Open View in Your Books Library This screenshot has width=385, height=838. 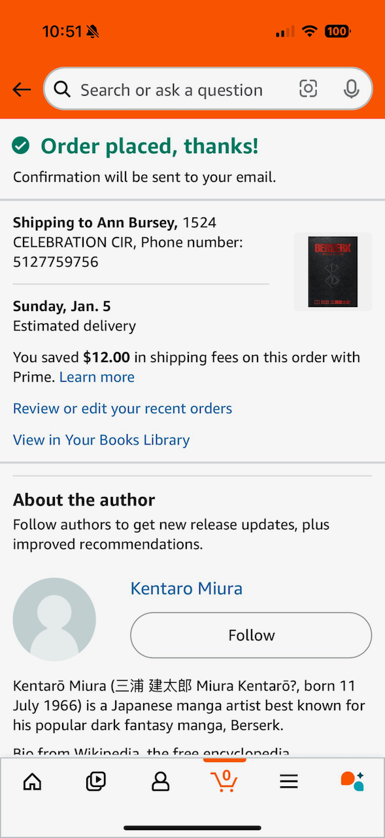click(x=101, y=440)
